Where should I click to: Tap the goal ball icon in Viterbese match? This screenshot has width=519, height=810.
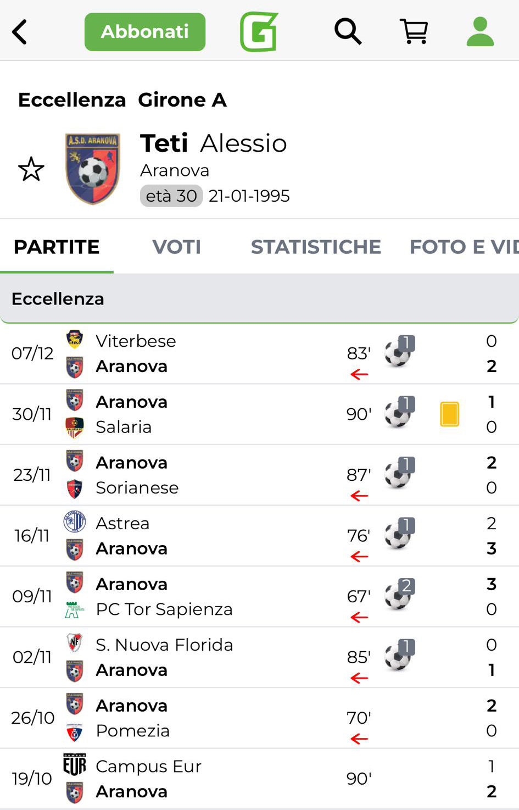click(x=399, y=352)
